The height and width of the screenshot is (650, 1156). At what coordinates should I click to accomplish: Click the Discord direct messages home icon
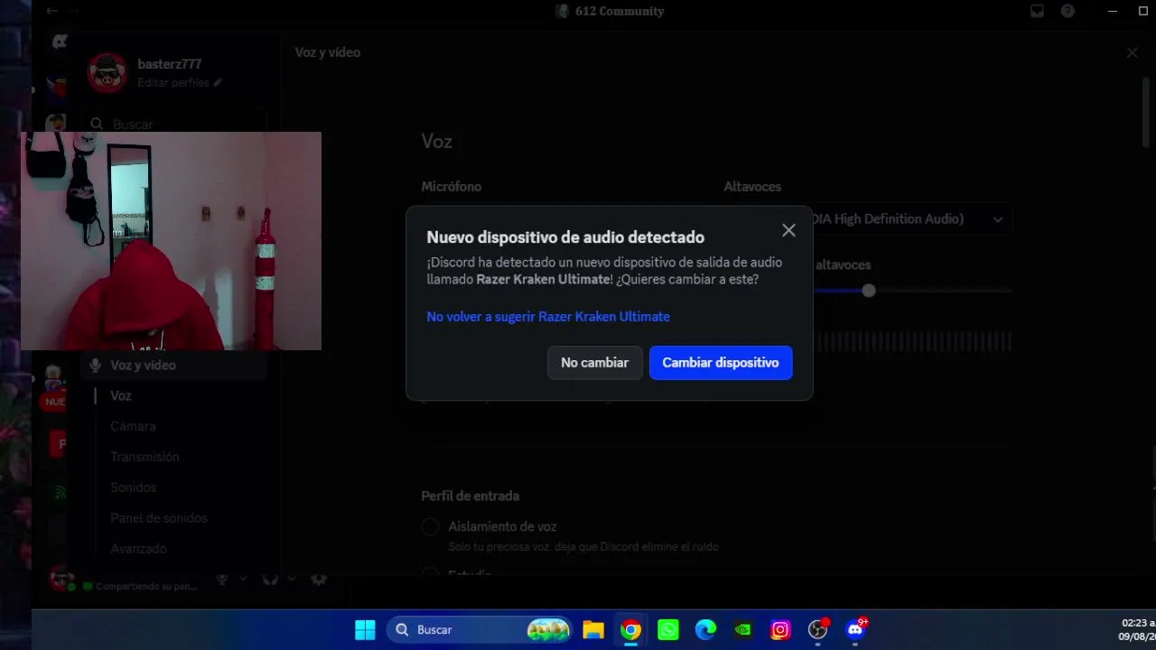coord(60,42)
